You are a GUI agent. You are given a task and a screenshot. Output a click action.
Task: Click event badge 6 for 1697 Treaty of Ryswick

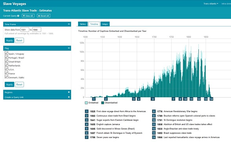pos(86,133)
